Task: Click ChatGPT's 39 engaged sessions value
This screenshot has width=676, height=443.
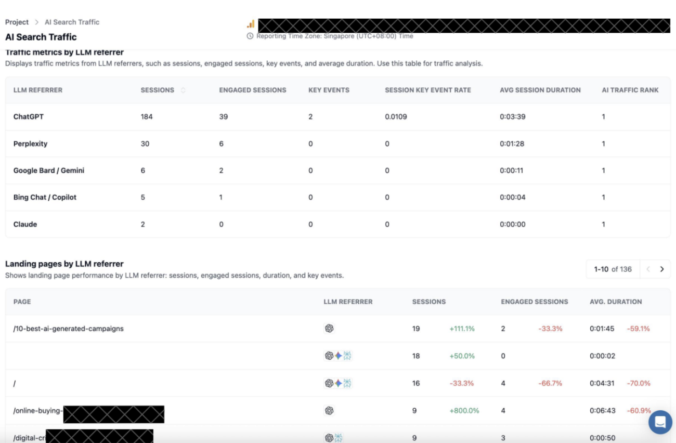Action: pos(224,117)
